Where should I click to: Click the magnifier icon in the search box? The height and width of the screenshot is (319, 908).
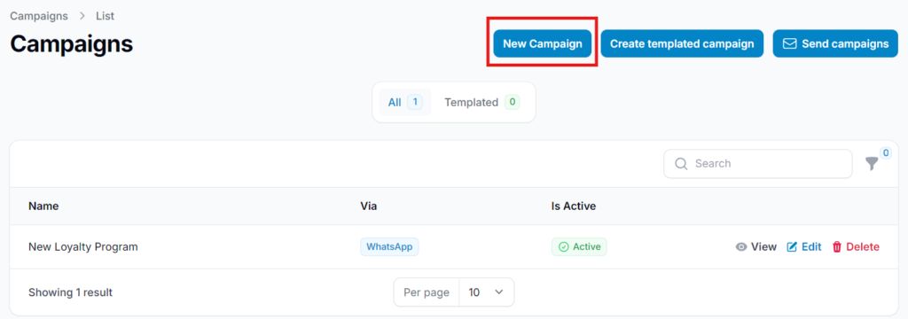tap(681, 164)
